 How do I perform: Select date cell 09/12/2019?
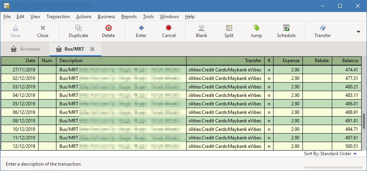click(x=20, y=121)
